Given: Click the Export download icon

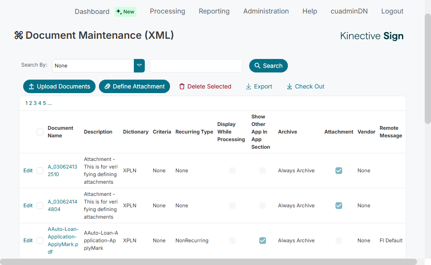Looking at the screenshot, I should (x=248, y=86).
